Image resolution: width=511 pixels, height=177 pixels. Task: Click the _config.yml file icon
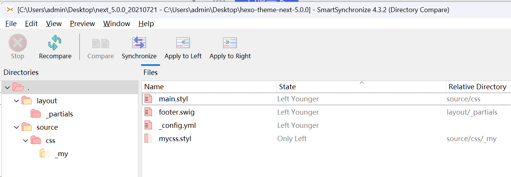tap(148, 126)
